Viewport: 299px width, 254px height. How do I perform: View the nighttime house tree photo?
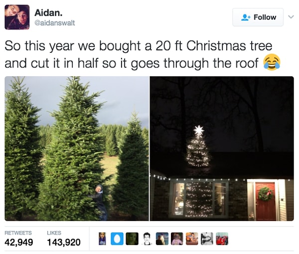pyautogui.click(x=222, y=149)
